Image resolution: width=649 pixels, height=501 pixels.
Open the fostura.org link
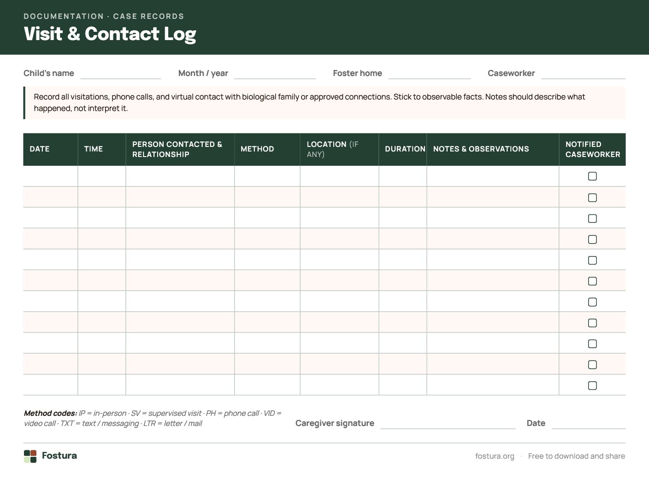pyautogui.click(x=495, y=456)
